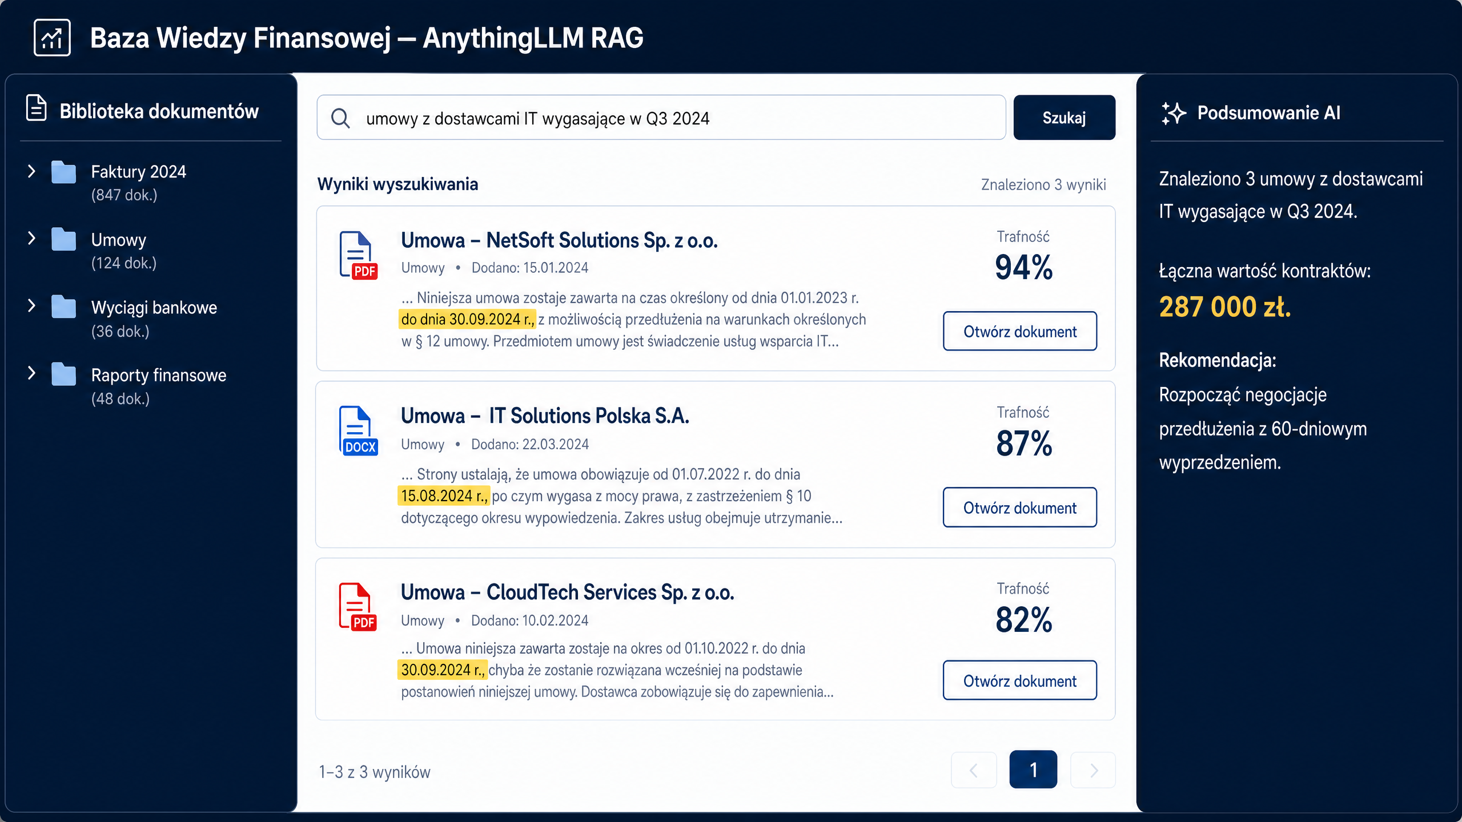The image size is (1462, 822).
Task: Click '(124 dok.)' document count
Action: [x=124, y=263]
